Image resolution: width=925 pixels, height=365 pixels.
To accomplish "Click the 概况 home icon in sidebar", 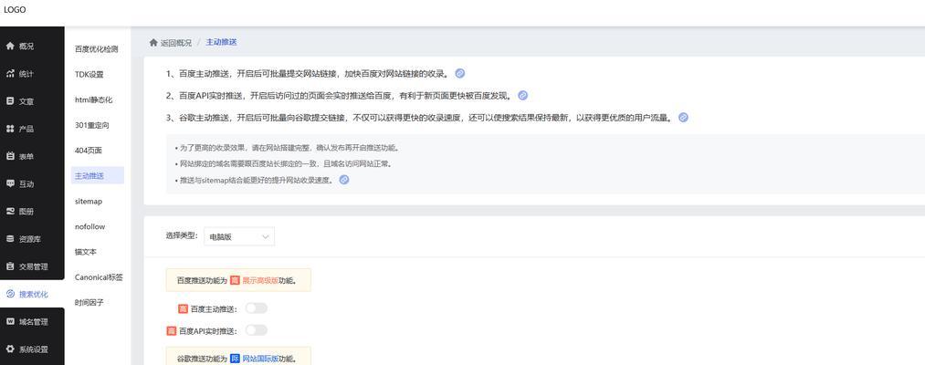I will (10, 46).
